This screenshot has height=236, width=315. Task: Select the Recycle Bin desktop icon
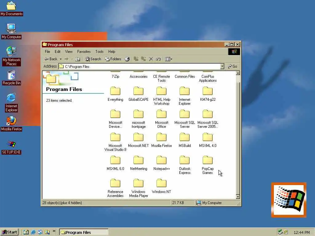click(x=11, y=77)
